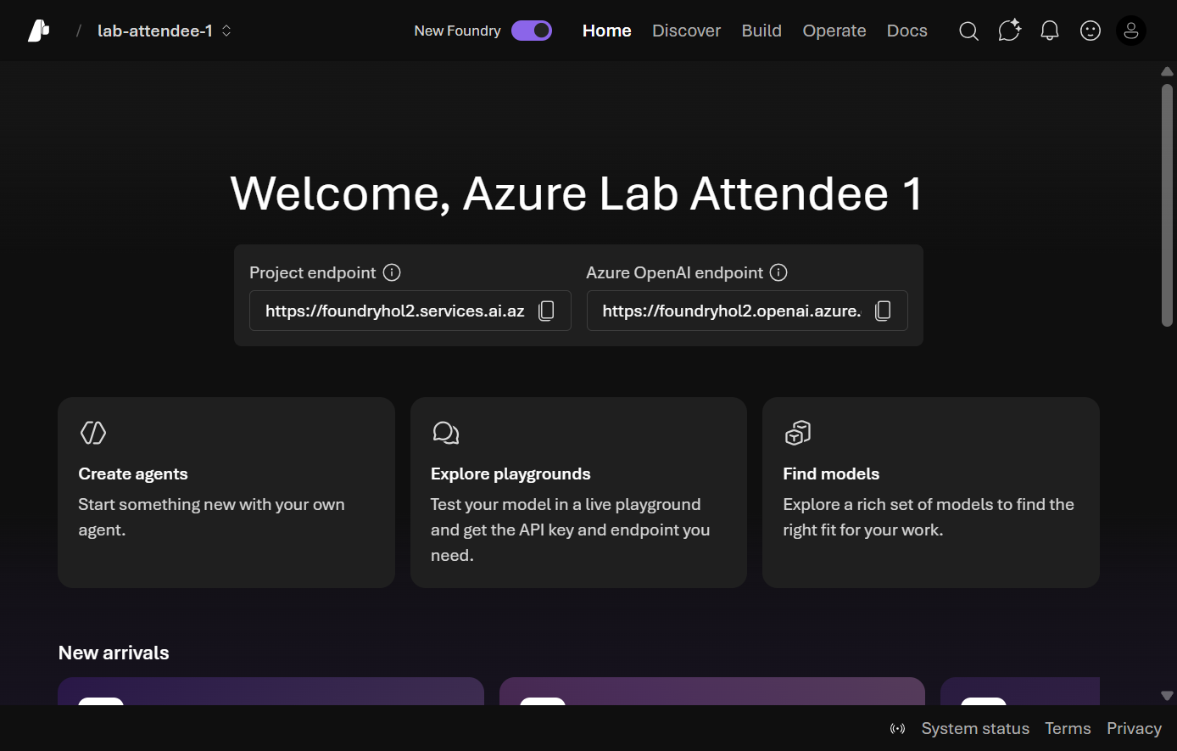Viewport: 1177px width, 751px height.
Task: Click the scrollbar up arrow
Action: coord(1167,72)
